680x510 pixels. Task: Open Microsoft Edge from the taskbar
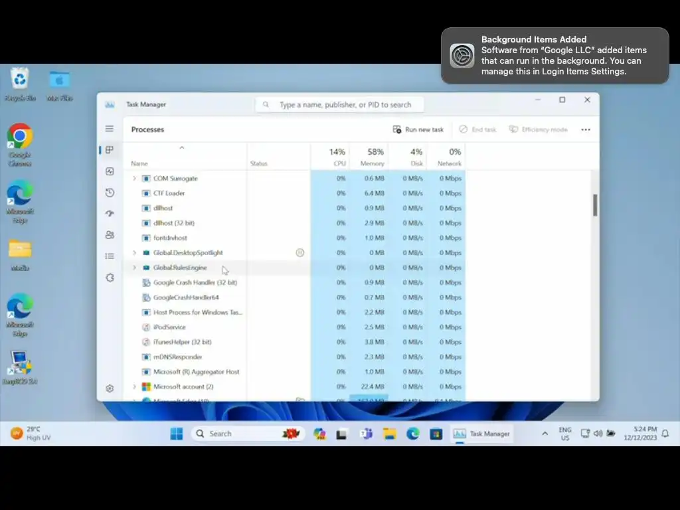click(413, 433)
